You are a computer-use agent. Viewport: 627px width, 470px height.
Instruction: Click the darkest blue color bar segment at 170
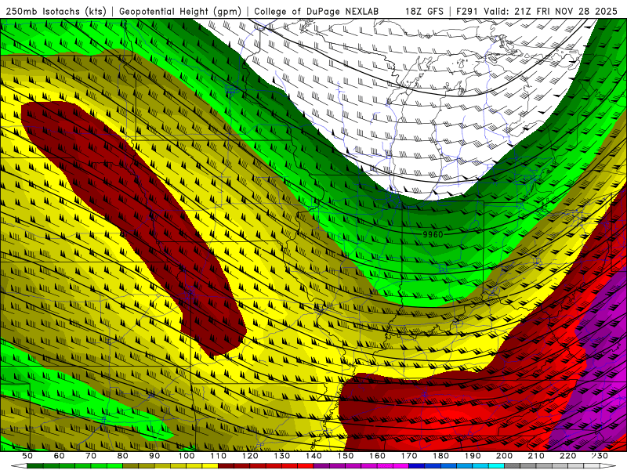point(417,466)
